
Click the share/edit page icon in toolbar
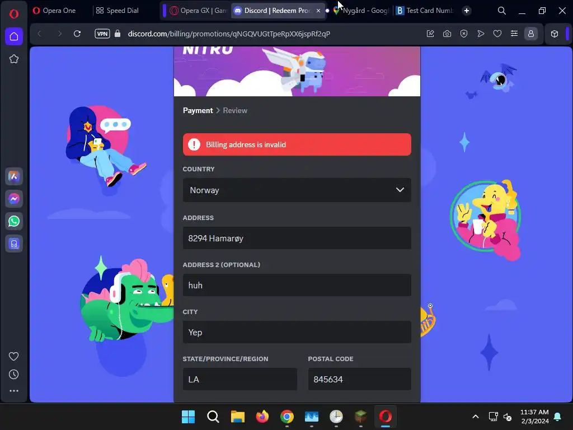(430, 34)
